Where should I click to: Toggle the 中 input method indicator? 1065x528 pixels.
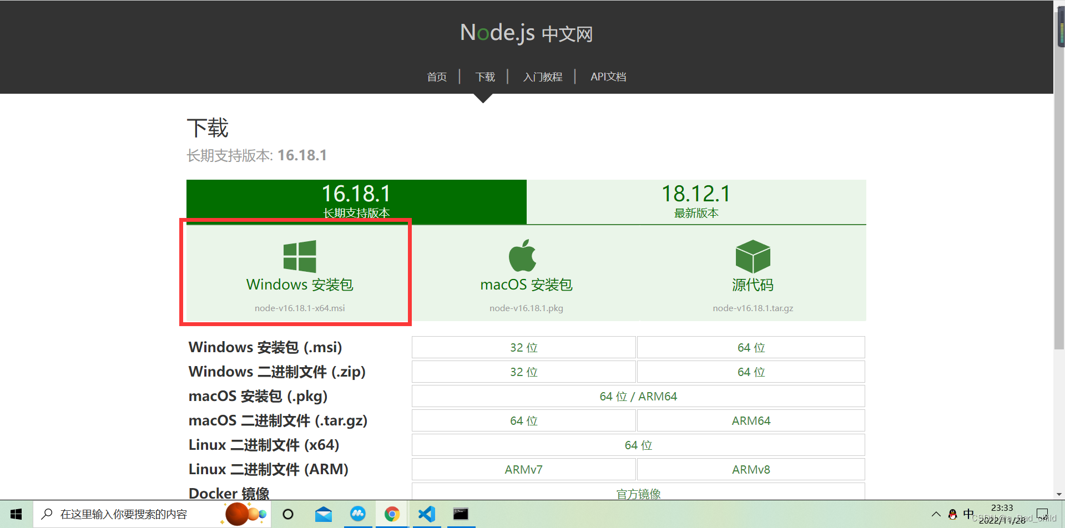[x=968, y=514]
